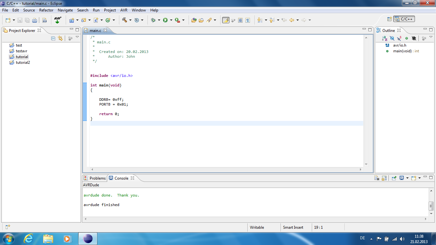Expand the dropdown beside the New wizard icon
The height and width of the screenshot is (245, 436).
(x=13, y=20)
